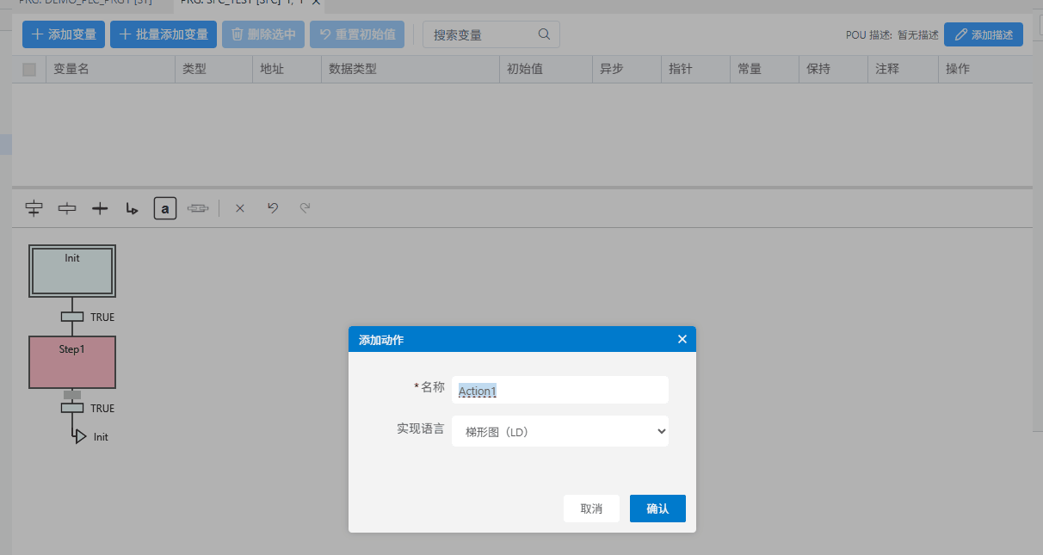This screenshot has height=555, width=1043.
Task: Click the Init label beside the jump arrow
Action: [101, 437]
